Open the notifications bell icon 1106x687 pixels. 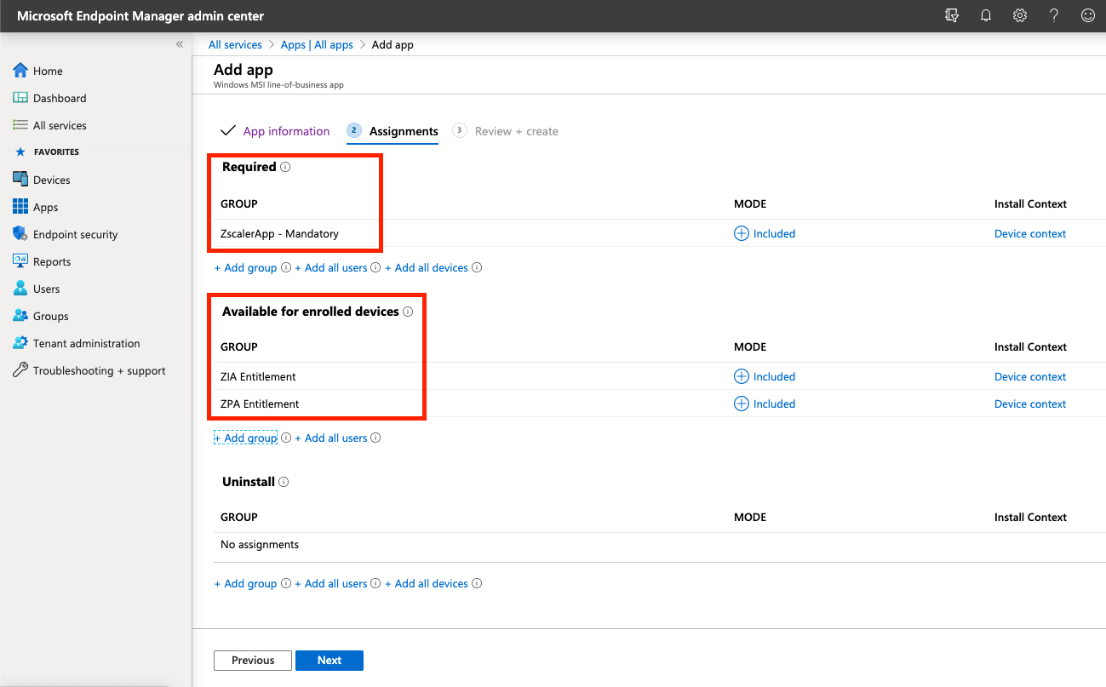click(x=986, y=15)
